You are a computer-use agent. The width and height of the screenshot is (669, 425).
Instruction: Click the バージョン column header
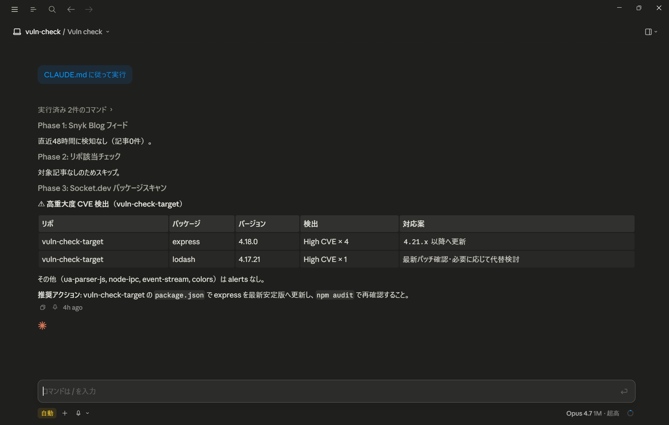coord(267,224)
